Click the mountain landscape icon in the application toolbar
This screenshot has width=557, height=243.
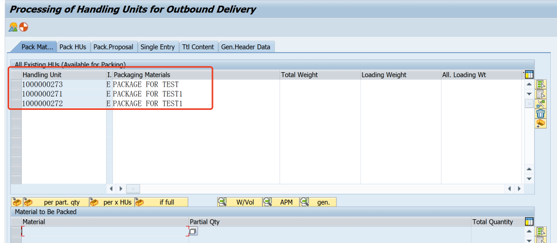pyautogui.click(x=13, y=27)
